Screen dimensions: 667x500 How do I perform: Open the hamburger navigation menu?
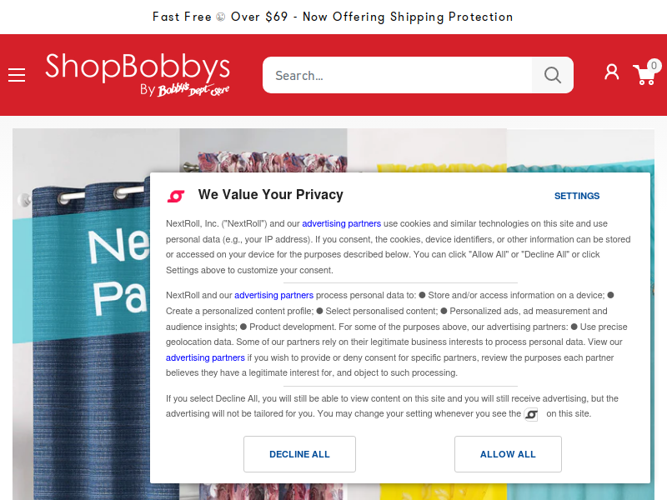tap(17, 75)
